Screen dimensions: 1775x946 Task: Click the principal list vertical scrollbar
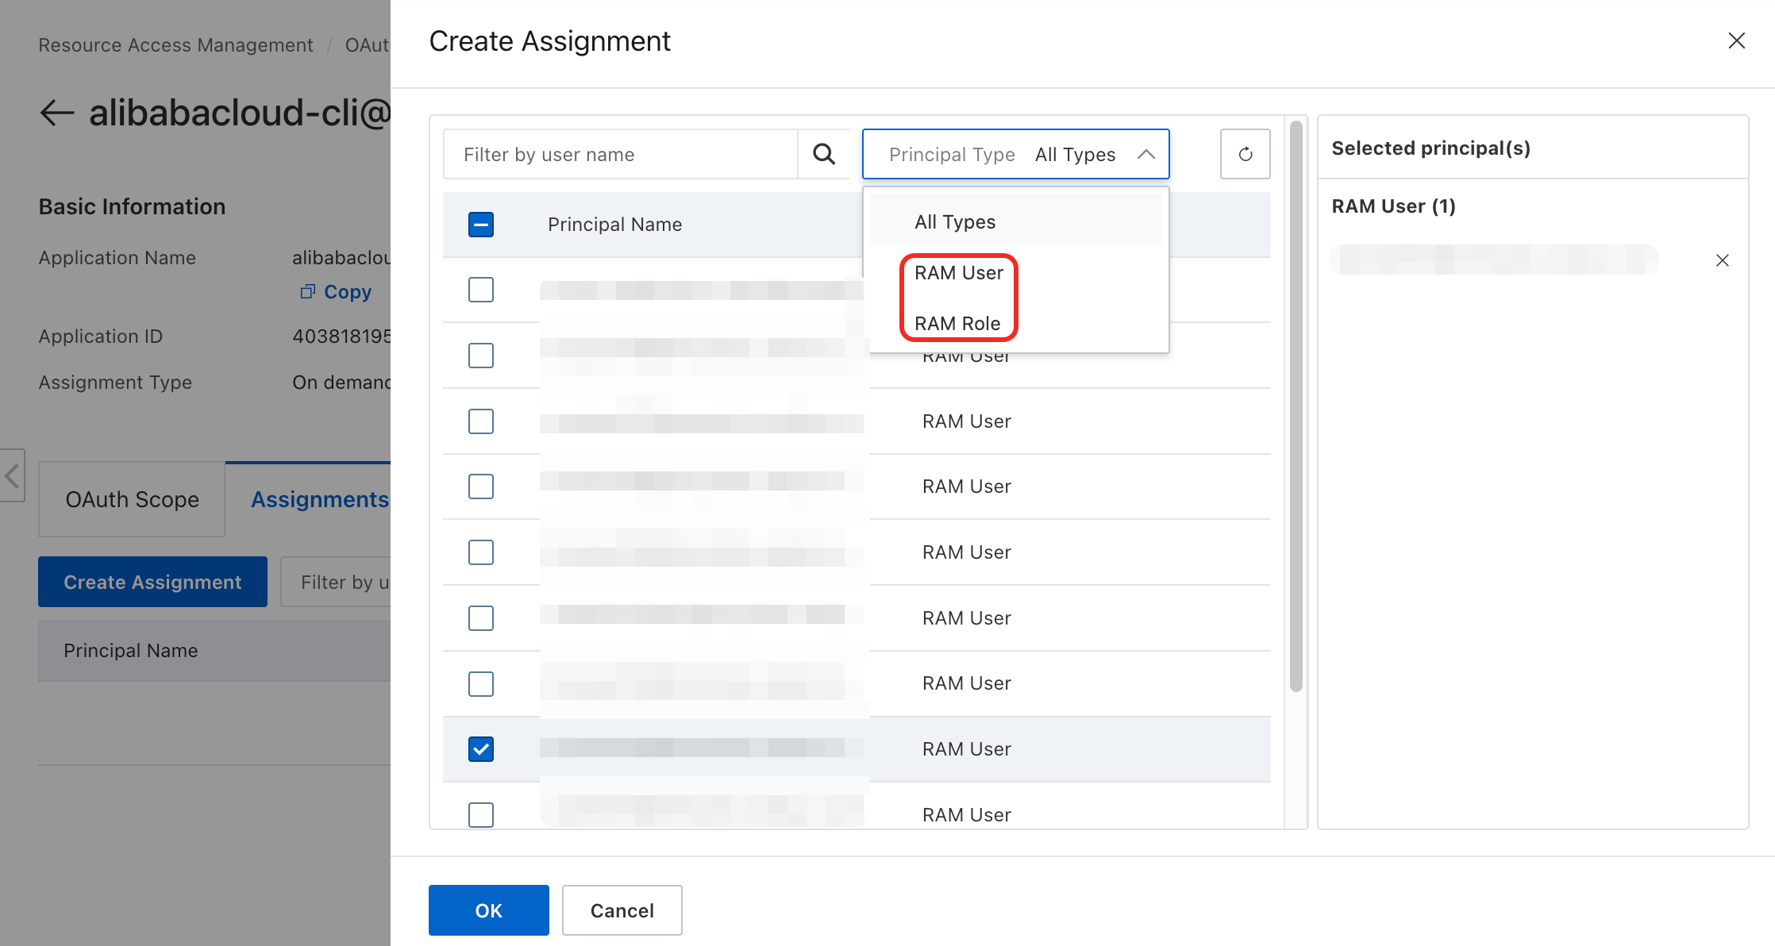point(1296,406)
